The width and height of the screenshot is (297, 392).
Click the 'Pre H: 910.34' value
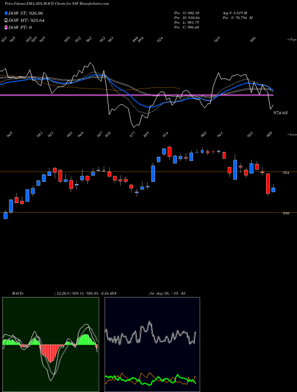coord(187,18)
